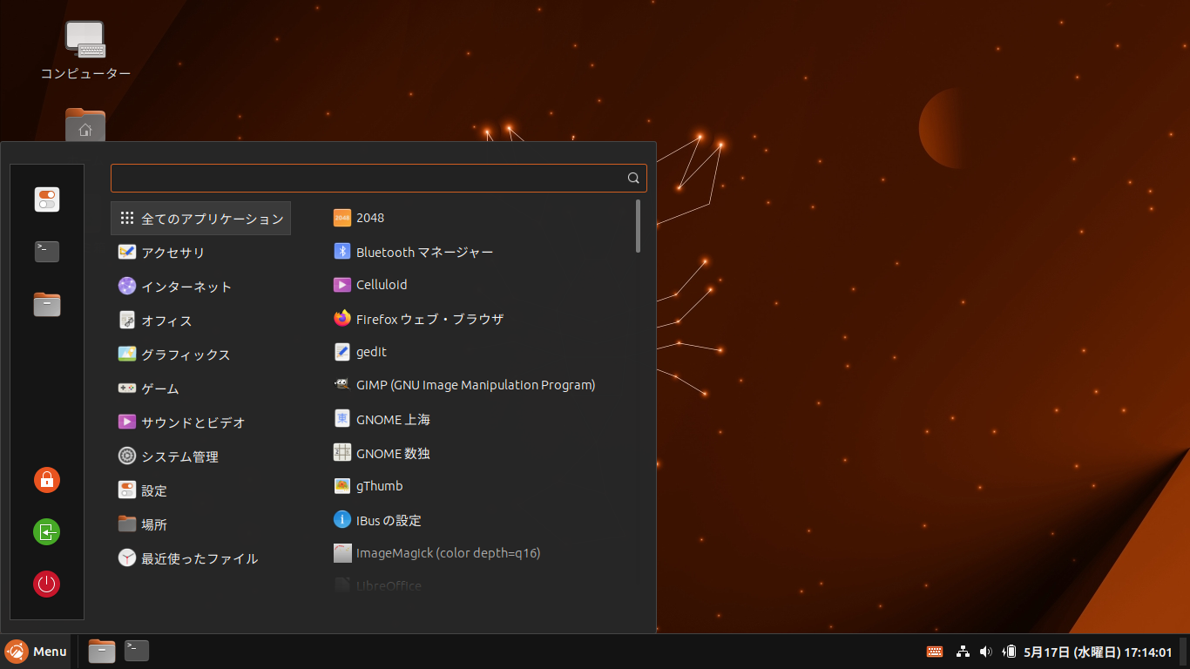Select 設定 category
1190x669 pixels.
click(x=200, y=490)
